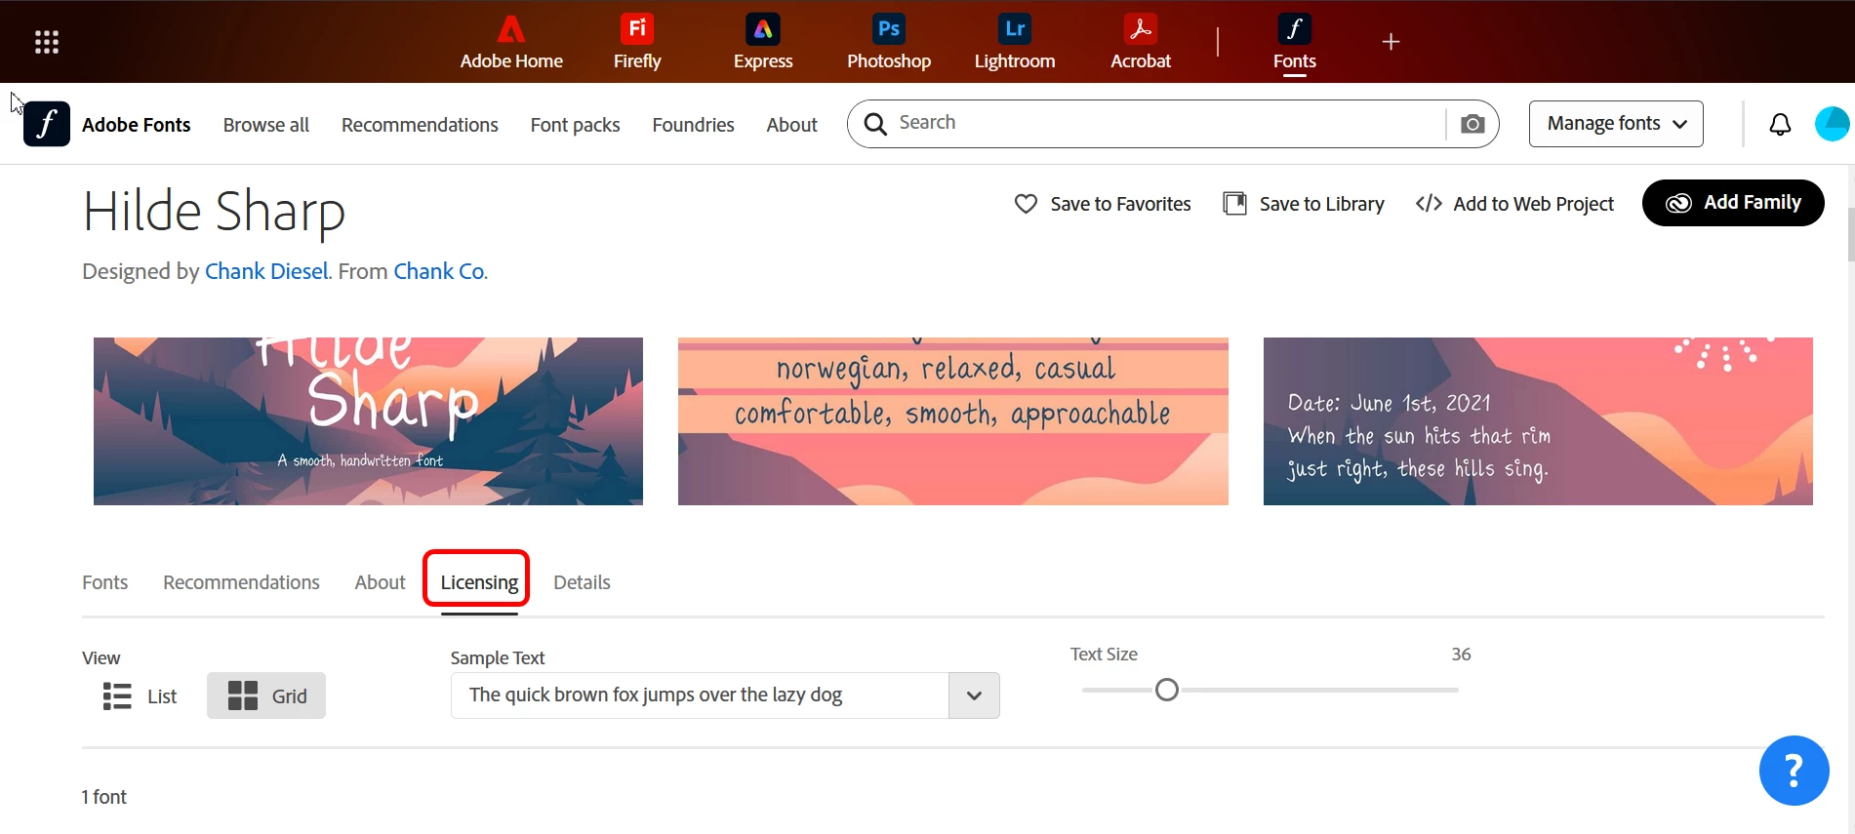The height and width of the screenshot is (834, 1855).
Task: Open the Date June 1st preview image
Action: (1538, 421)
